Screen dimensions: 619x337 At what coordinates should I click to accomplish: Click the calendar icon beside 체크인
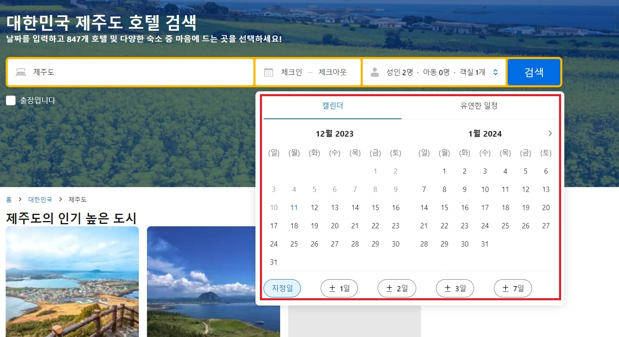[x=268, y=72]
